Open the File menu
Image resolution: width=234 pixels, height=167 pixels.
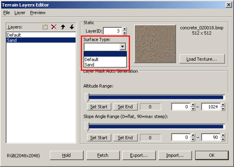pos(6,13)
